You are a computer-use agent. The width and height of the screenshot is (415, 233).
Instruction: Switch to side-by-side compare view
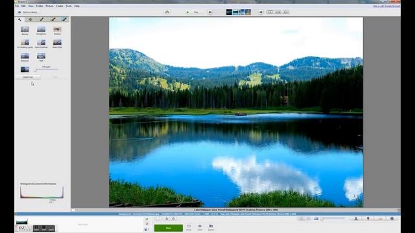tap(278, 12)
